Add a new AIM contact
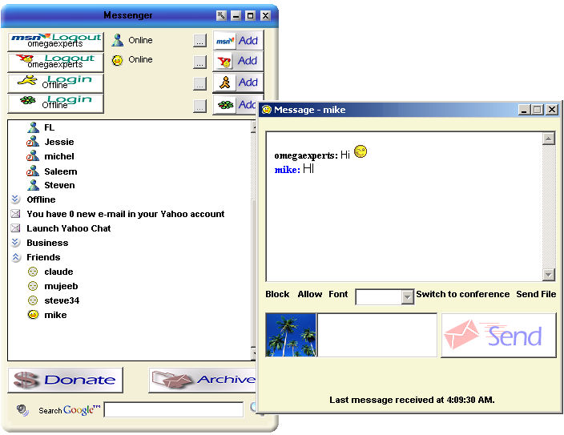 (x=238, y=83)
